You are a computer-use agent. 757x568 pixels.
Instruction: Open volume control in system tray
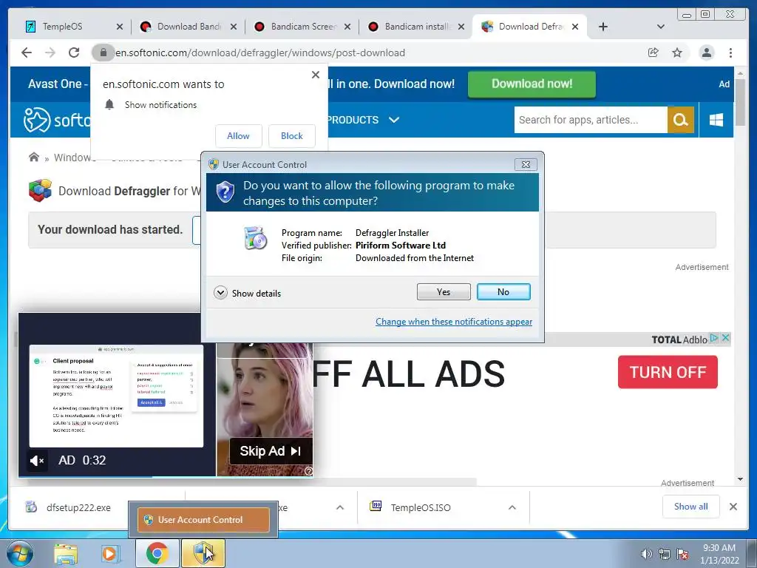click(x=646, y=554)
